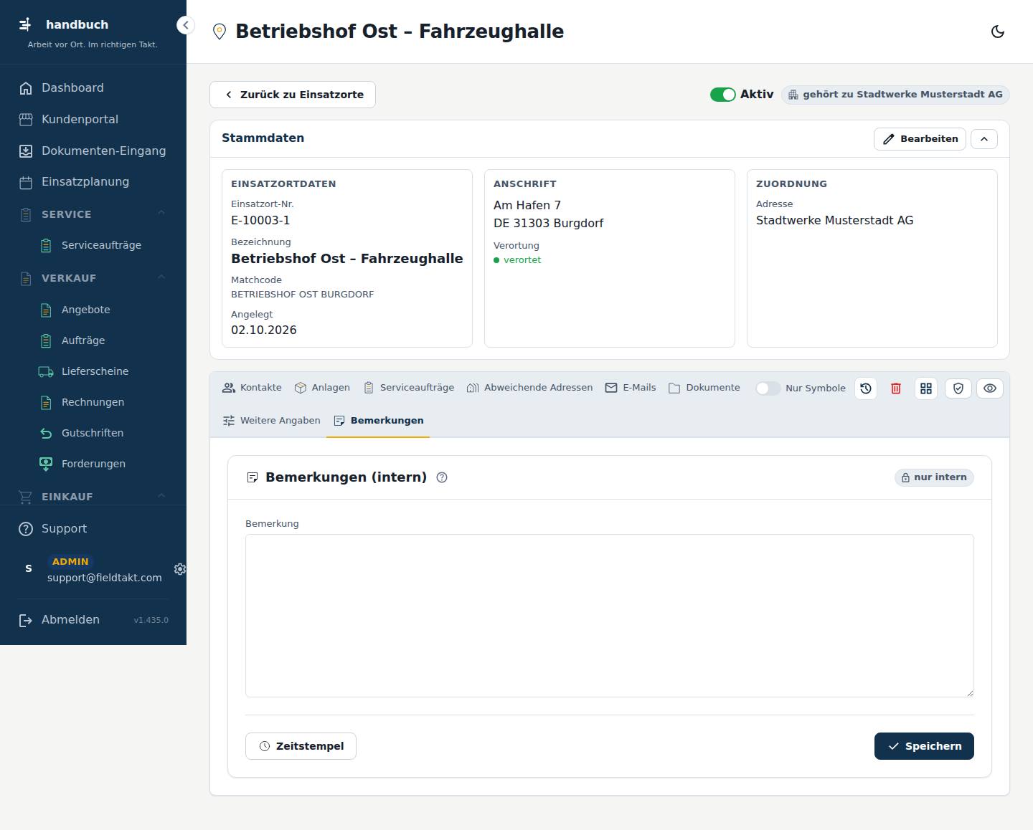This screenshot has width=1033, height=830.
Task: Enable the Nur Symbole switch
Action: tap(768, 388)
